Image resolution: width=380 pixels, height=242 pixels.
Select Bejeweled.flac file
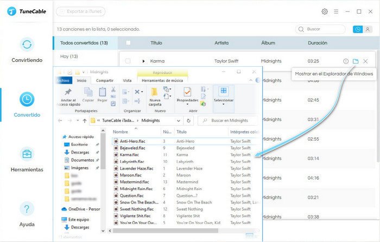132,148
